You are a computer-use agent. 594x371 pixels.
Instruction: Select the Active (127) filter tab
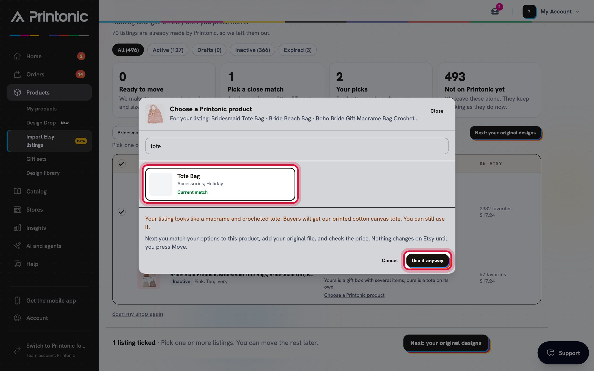click(x=168, y=50)
